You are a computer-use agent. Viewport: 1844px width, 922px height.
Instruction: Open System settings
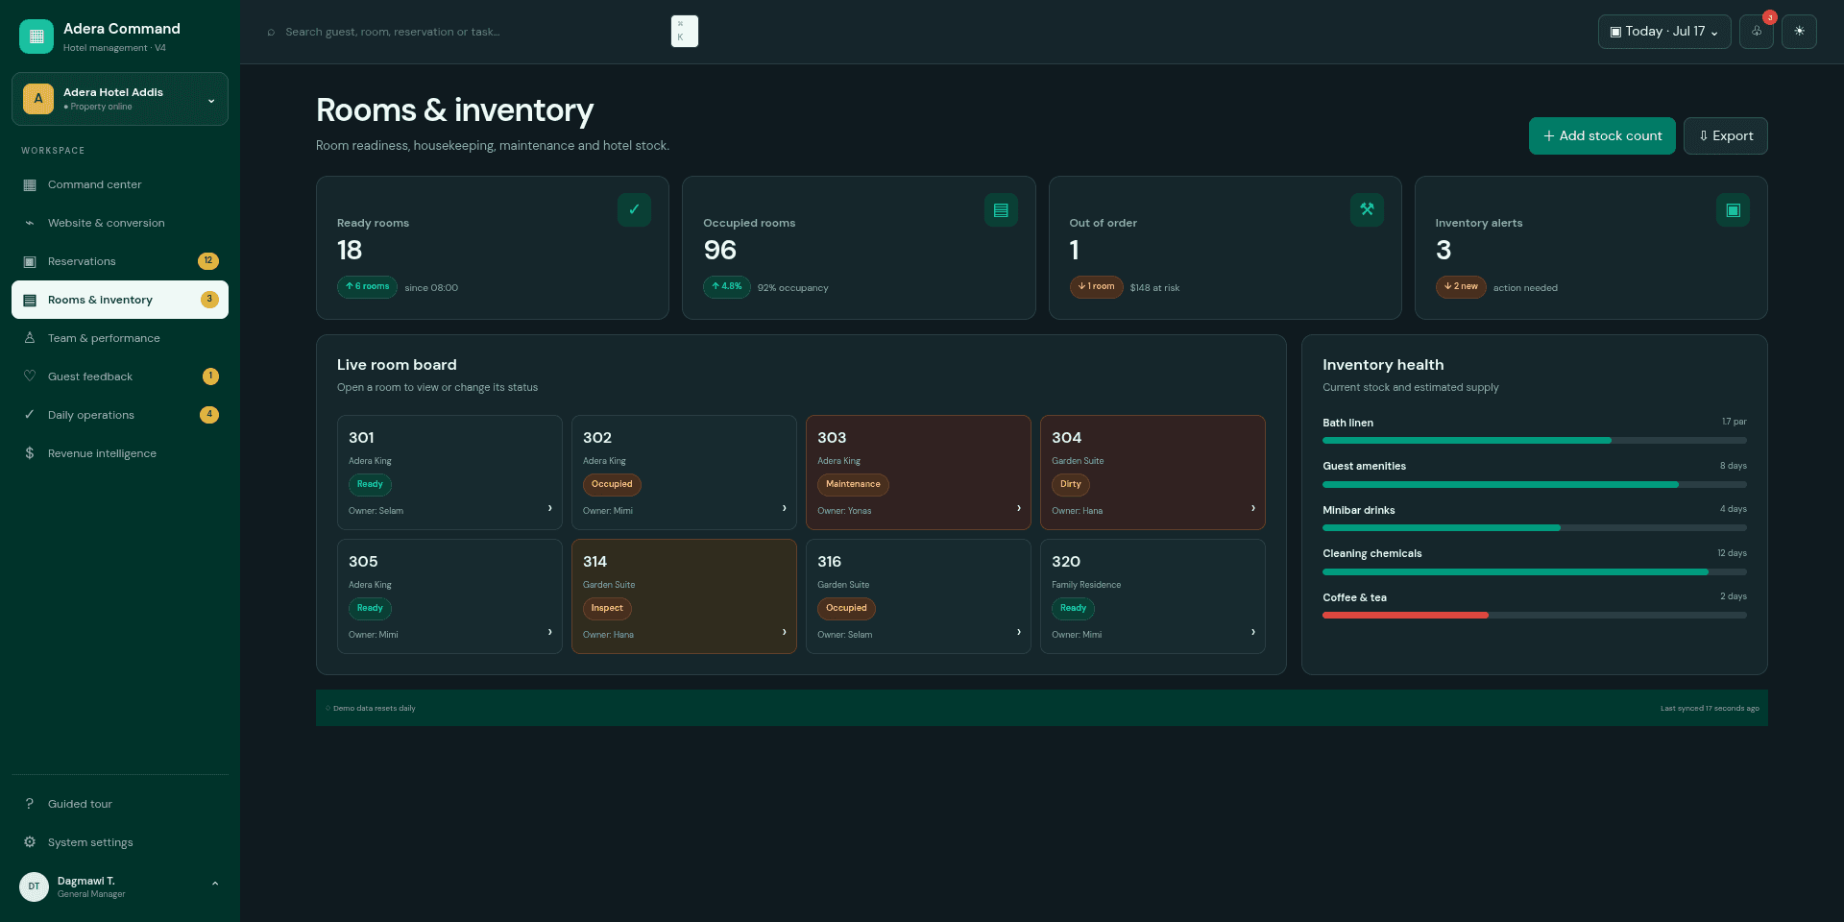click(x=120, y=842)
